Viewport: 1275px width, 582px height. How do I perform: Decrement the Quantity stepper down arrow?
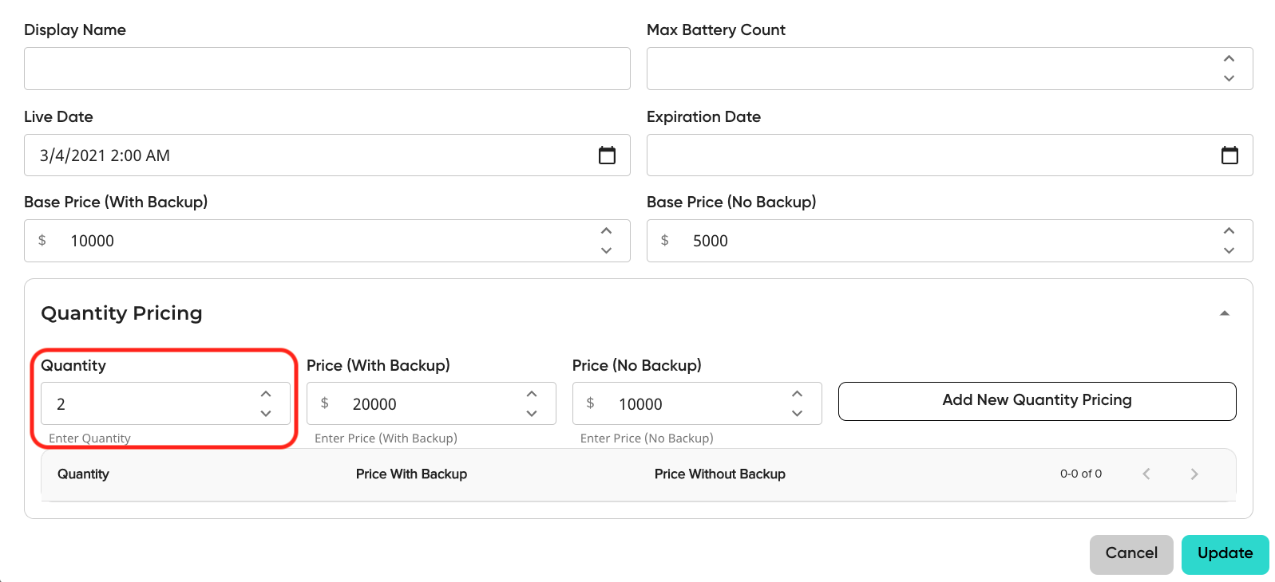tap(266, 413)
